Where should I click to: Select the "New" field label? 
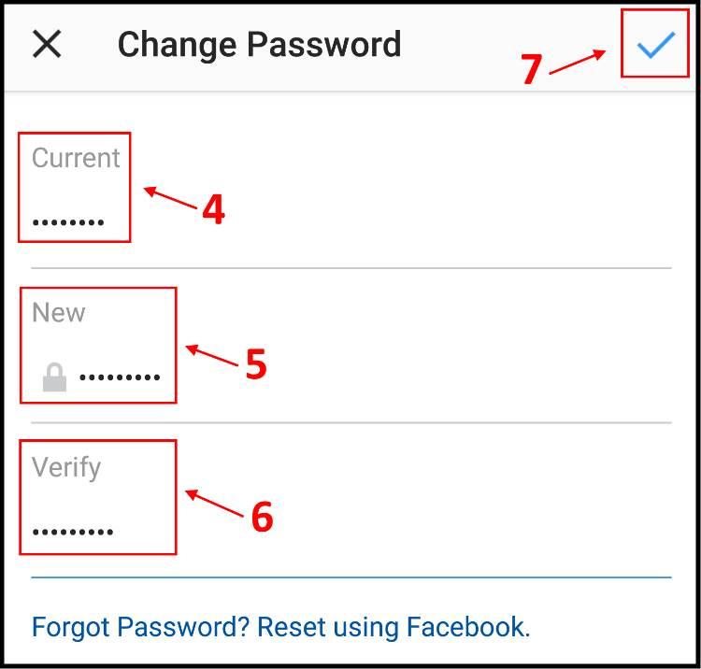pos(58,312)
